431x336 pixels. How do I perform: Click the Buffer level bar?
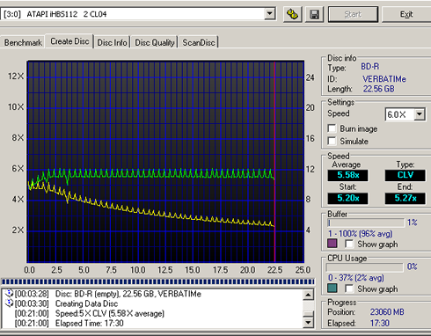click(366, 223)
